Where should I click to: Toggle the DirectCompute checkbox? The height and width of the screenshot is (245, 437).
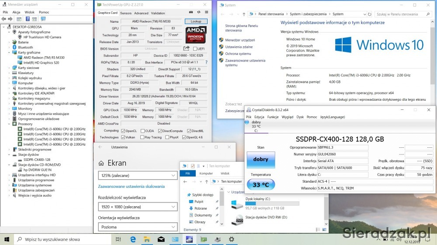pos(160,131)
